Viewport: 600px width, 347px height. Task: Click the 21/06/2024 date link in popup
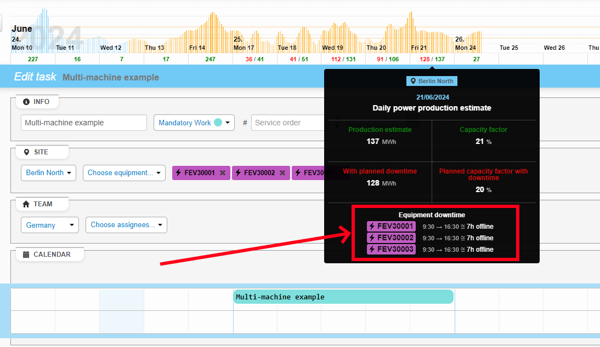coord(433,97)
